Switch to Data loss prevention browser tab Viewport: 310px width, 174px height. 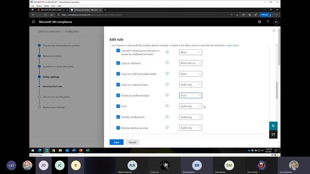[86, 10]
